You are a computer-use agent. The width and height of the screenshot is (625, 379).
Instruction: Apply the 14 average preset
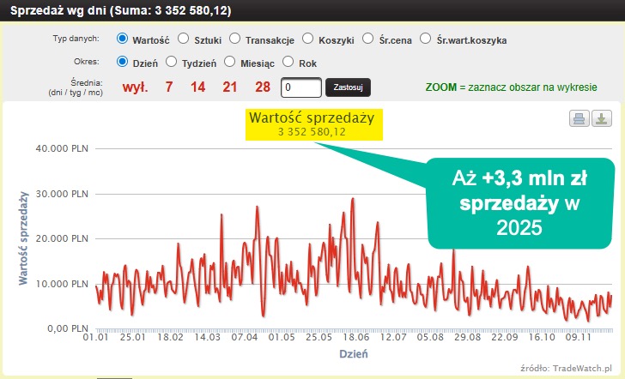[198, 87]
